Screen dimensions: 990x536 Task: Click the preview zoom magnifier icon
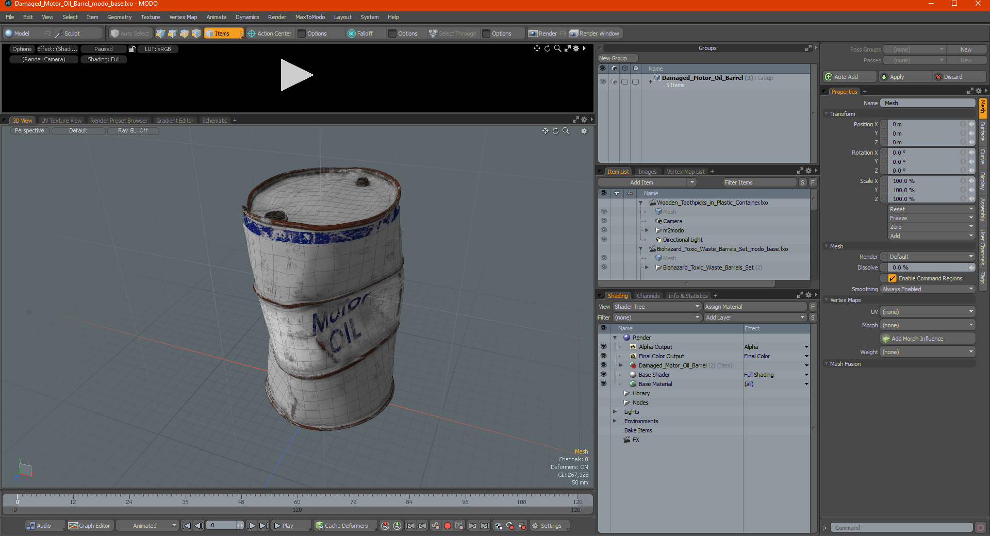pos(557,48)
